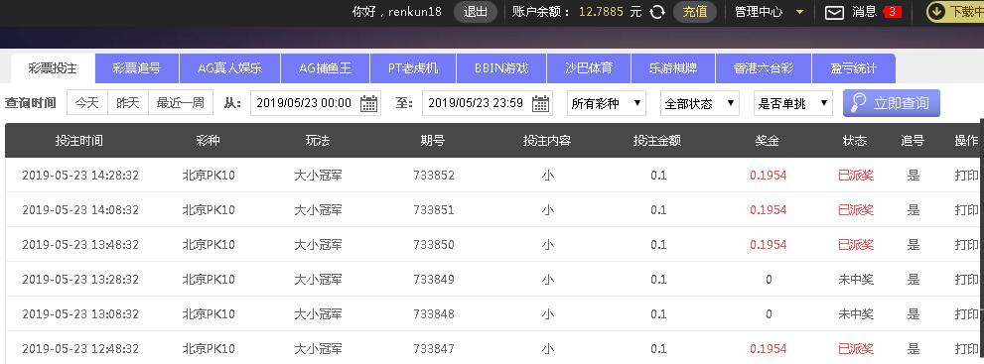Image resolution: width=984 pixels, height=364 pixels.
Task: Click timestamp 2019-05-23 14:08:32
Action: point(80,210)
